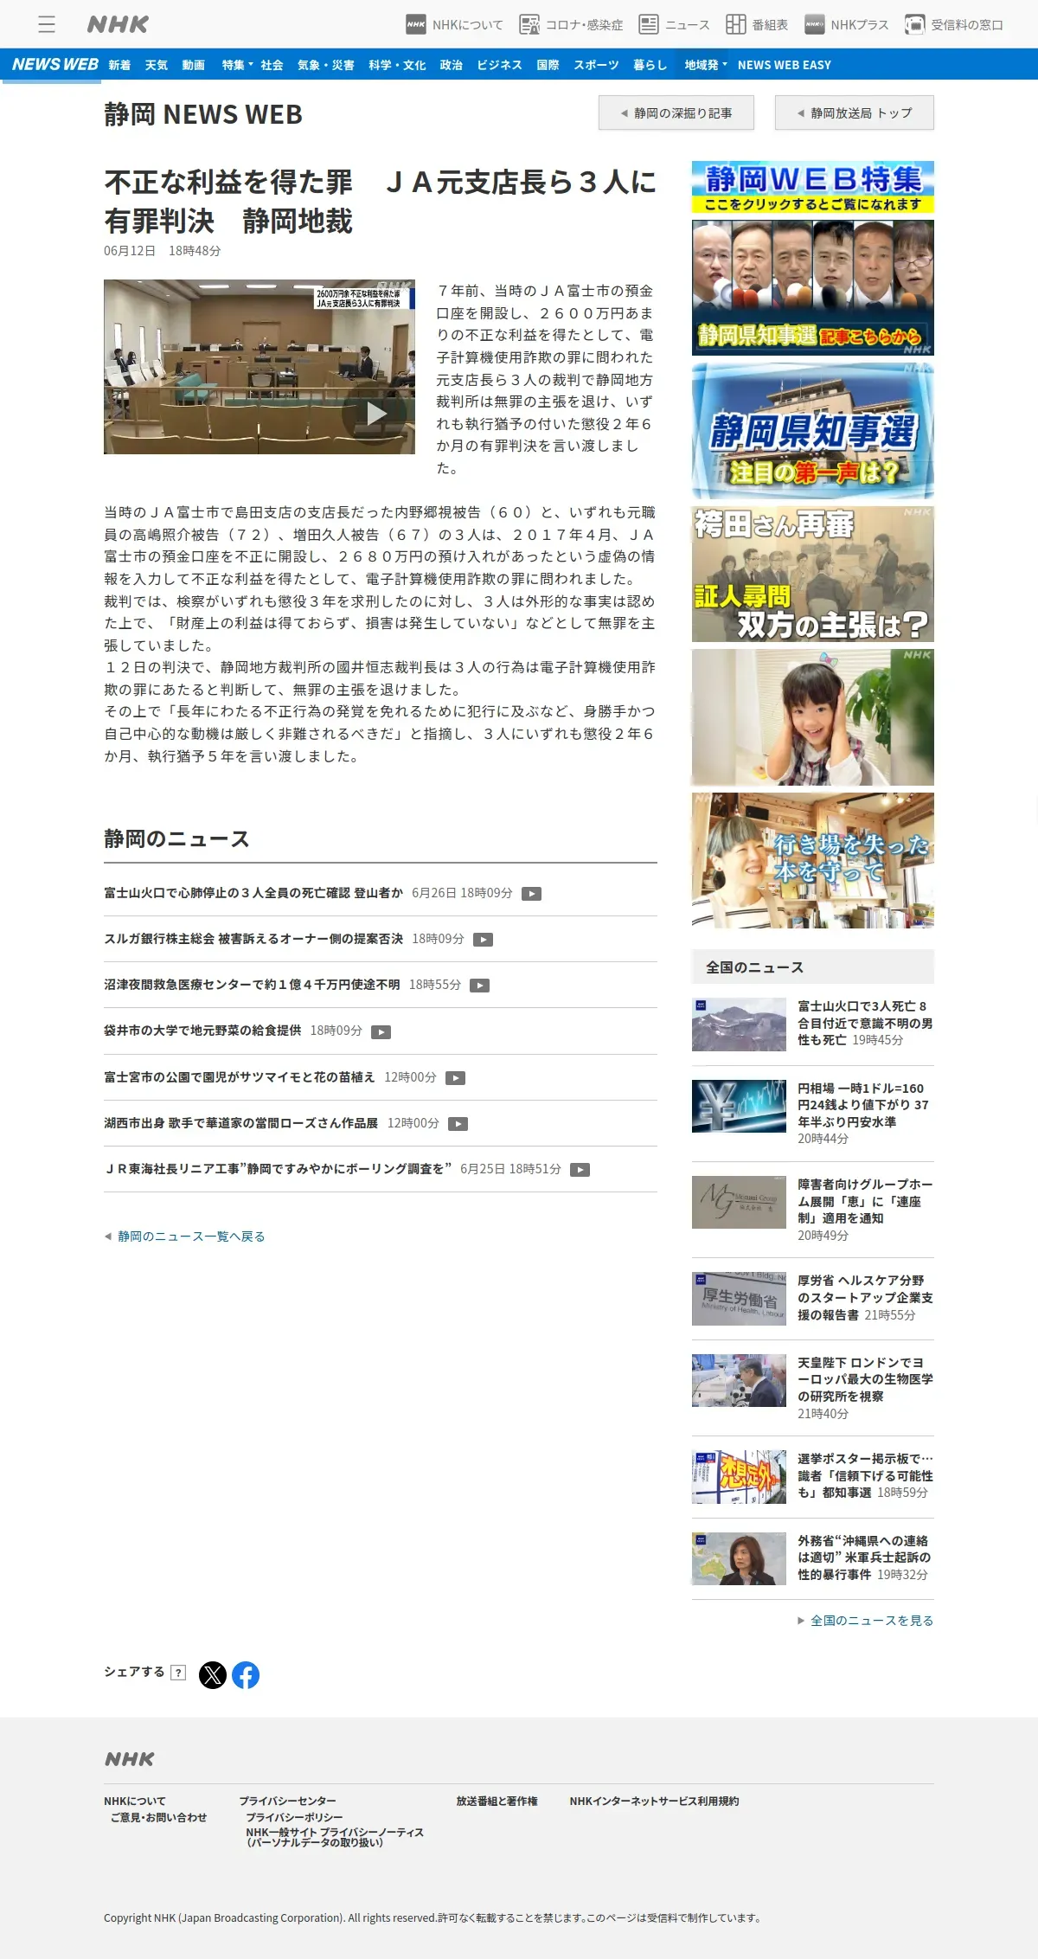
Task: Open ニュース header icon link
Action: [674, 25]
